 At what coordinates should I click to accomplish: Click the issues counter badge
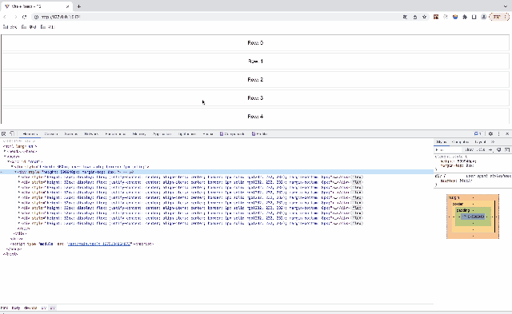pos(478,133)
